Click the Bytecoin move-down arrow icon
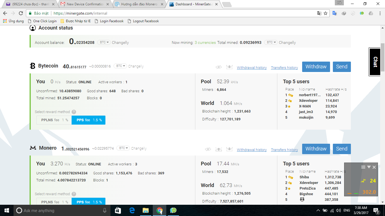The width and height of the screenshot is (385, 216). (x=229, y=67)
